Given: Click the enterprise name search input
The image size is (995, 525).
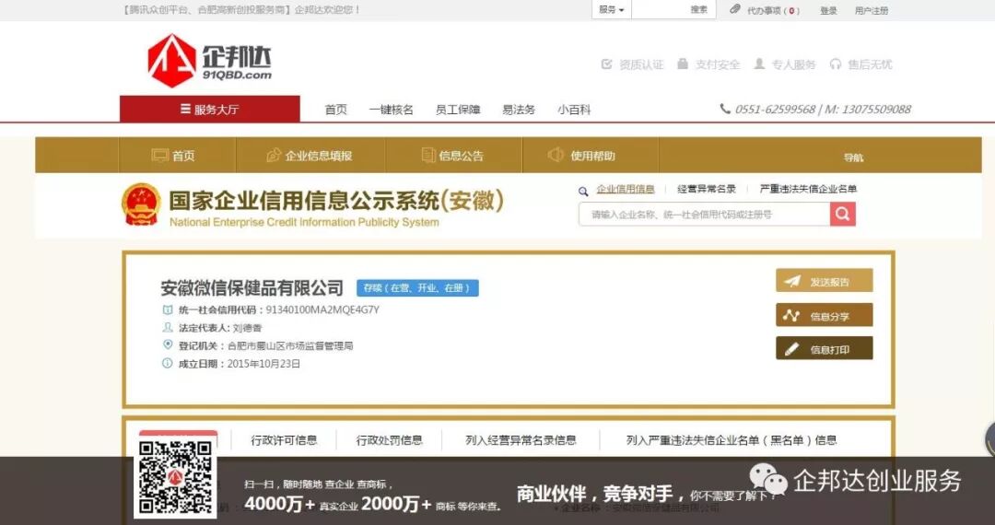Looking at the screenshot, I should pos(705,215).
